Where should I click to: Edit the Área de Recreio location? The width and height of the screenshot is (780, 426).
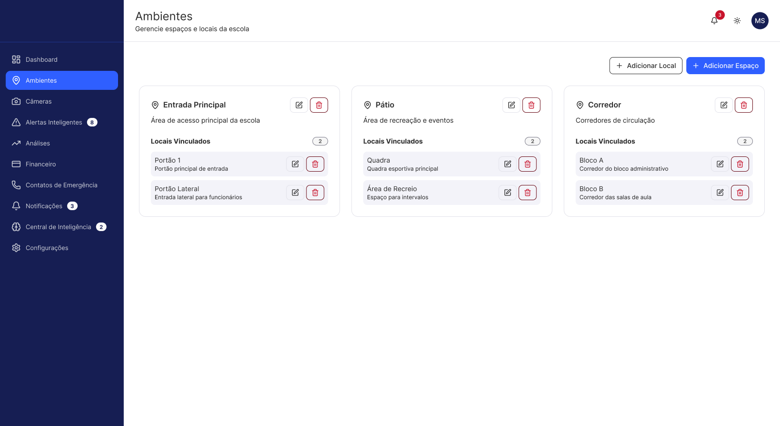click(507, 193)
